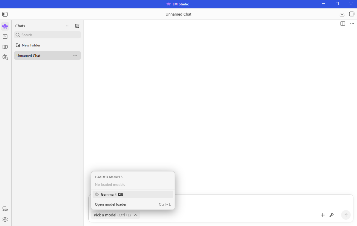357x226 pixels.
Task: Click the send arrow button
Action: click(x=346, y=215)
